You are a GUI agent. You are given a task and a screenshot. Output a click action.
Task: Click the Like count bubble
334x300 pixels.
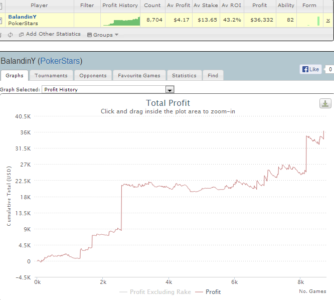[x=330, y=69]
